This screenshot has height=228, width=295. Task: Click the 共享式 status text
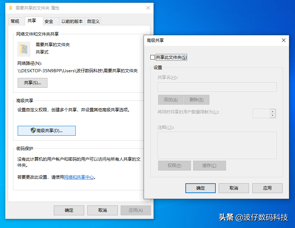(42, 52)
